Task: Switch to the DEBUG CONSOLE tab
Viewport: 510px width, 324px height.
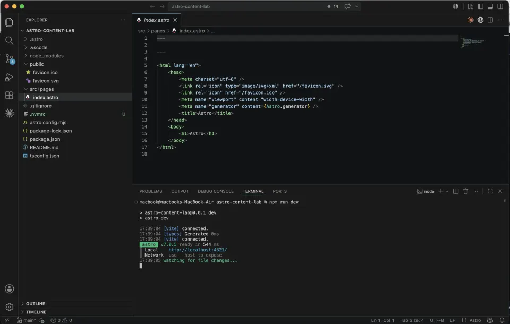Action: pyautogui.click(x=216, y=191)
